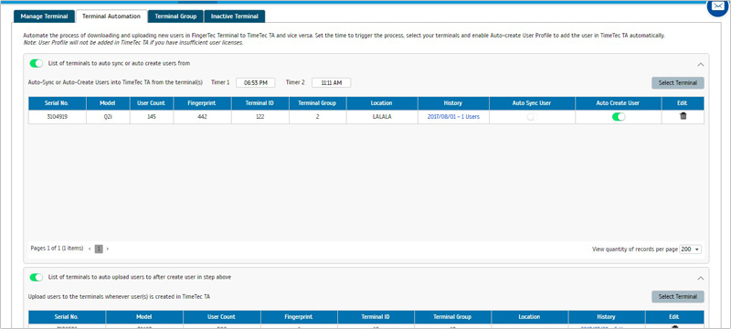Switch to Manage Terminal tab
The width and height of the screenshot is (731, 329).
[44, 16]
